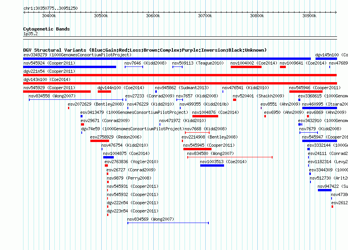This screenshot has height=250, width=348.
Task: Open esv26727 (Conrad2009) variant
Action: 131,170
